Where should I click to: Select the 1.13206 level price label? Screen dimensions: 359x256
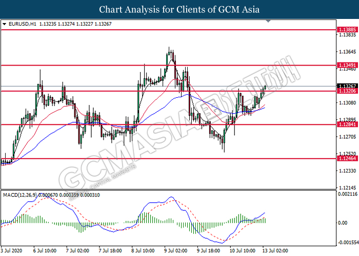(347, 91)
